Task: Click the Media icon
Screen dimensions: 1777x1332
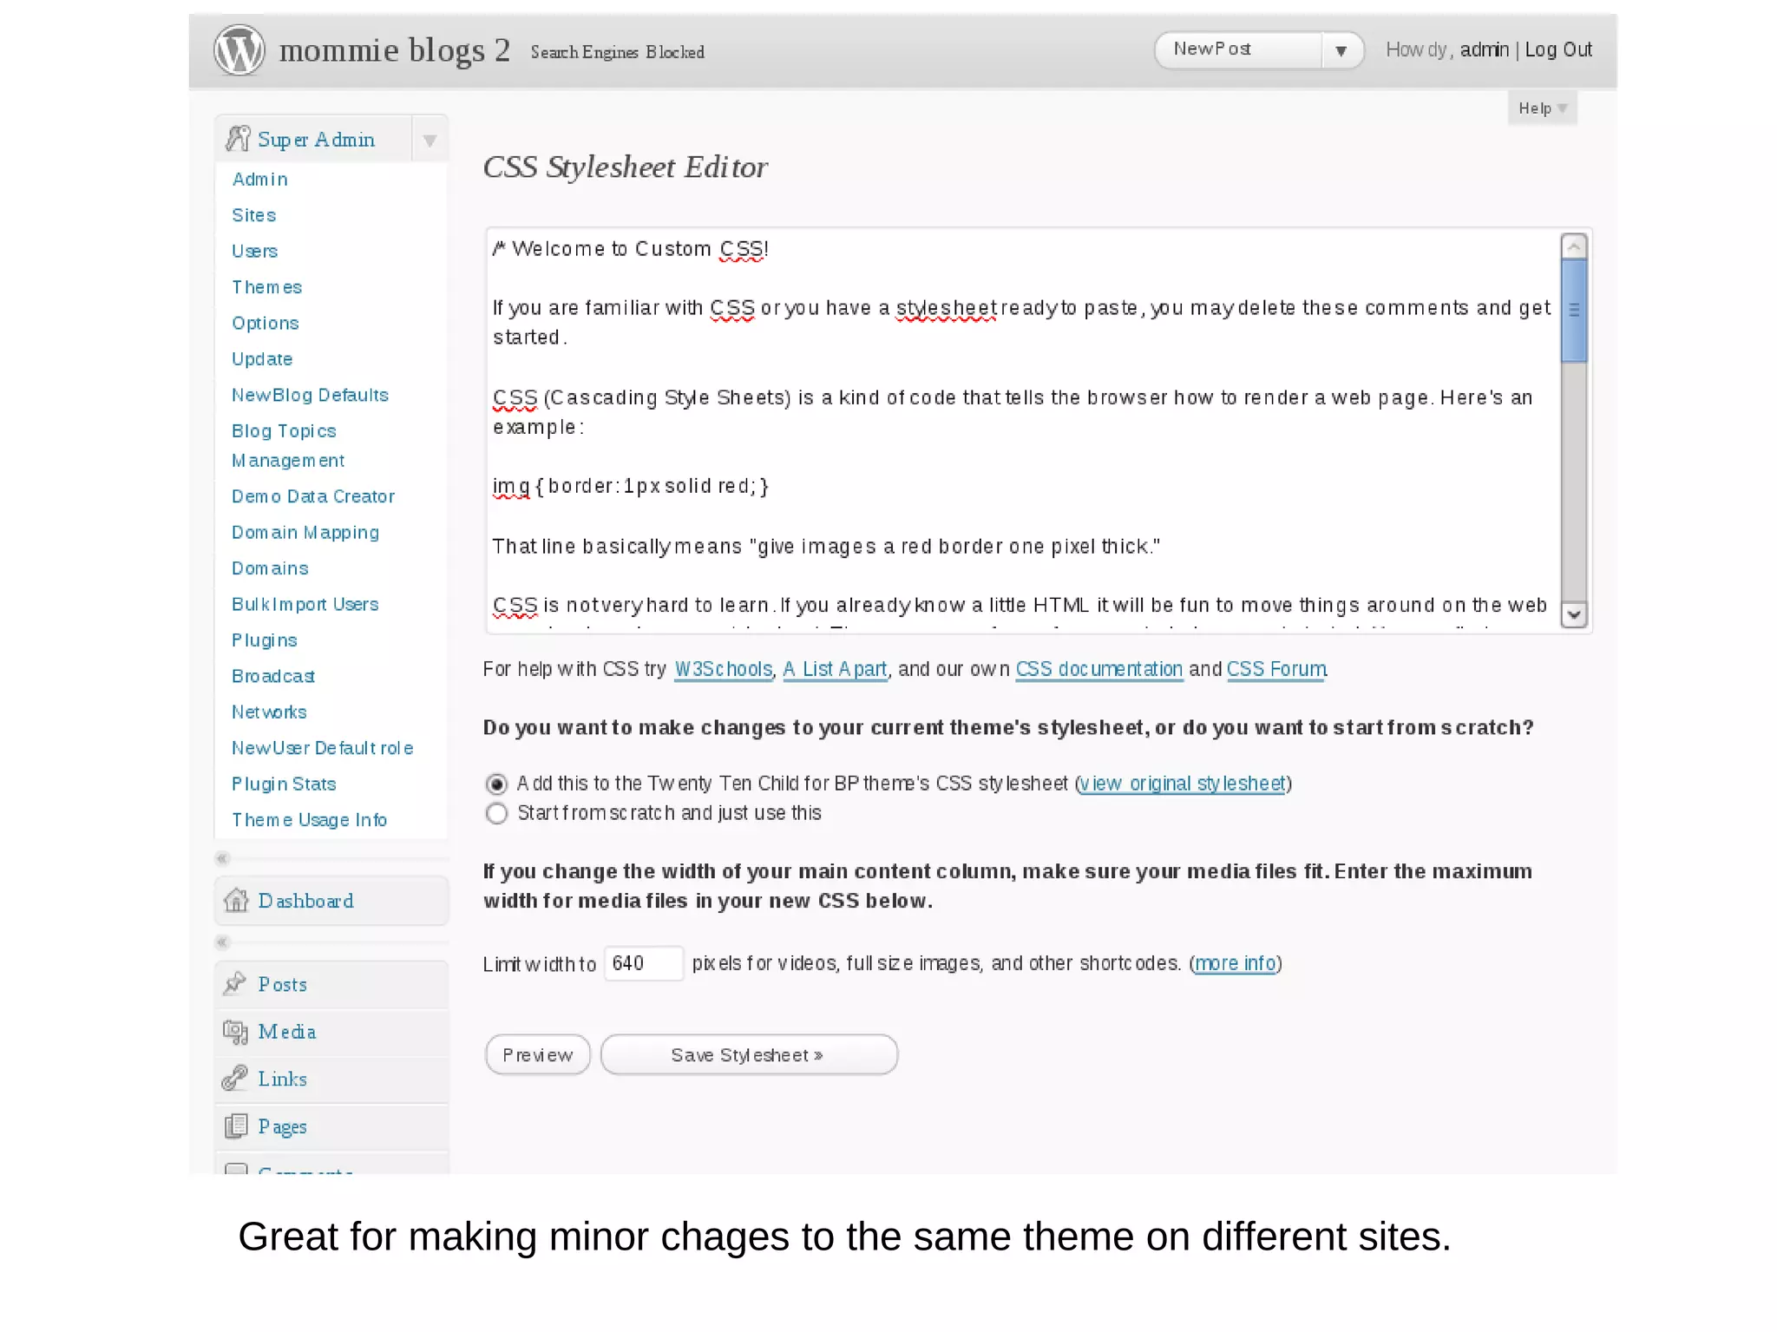Action: click(x=235, y=1031)
